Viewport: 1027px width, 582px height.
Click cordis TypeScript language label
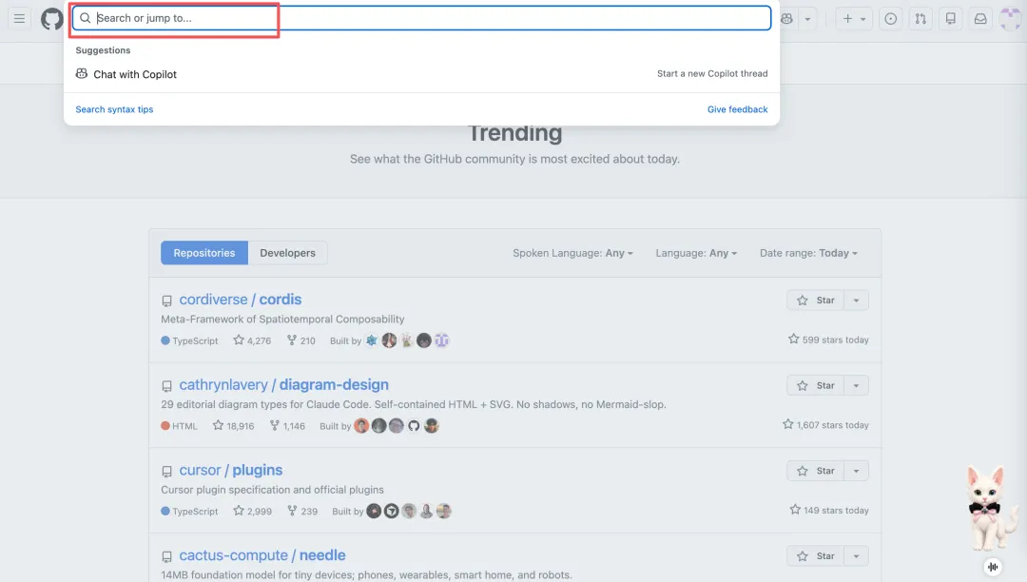[189, 340]
